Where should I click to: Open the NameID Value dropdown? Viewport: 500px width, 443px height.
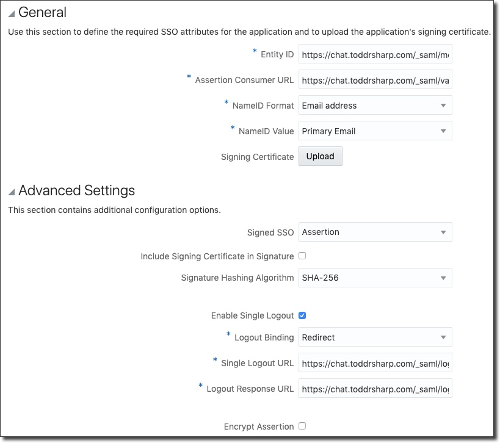tap(375, 131)
